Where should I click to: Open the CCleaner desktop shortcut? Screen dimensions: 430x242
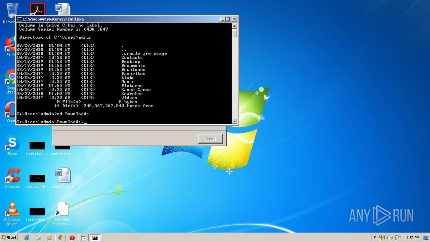pos(12,178)
